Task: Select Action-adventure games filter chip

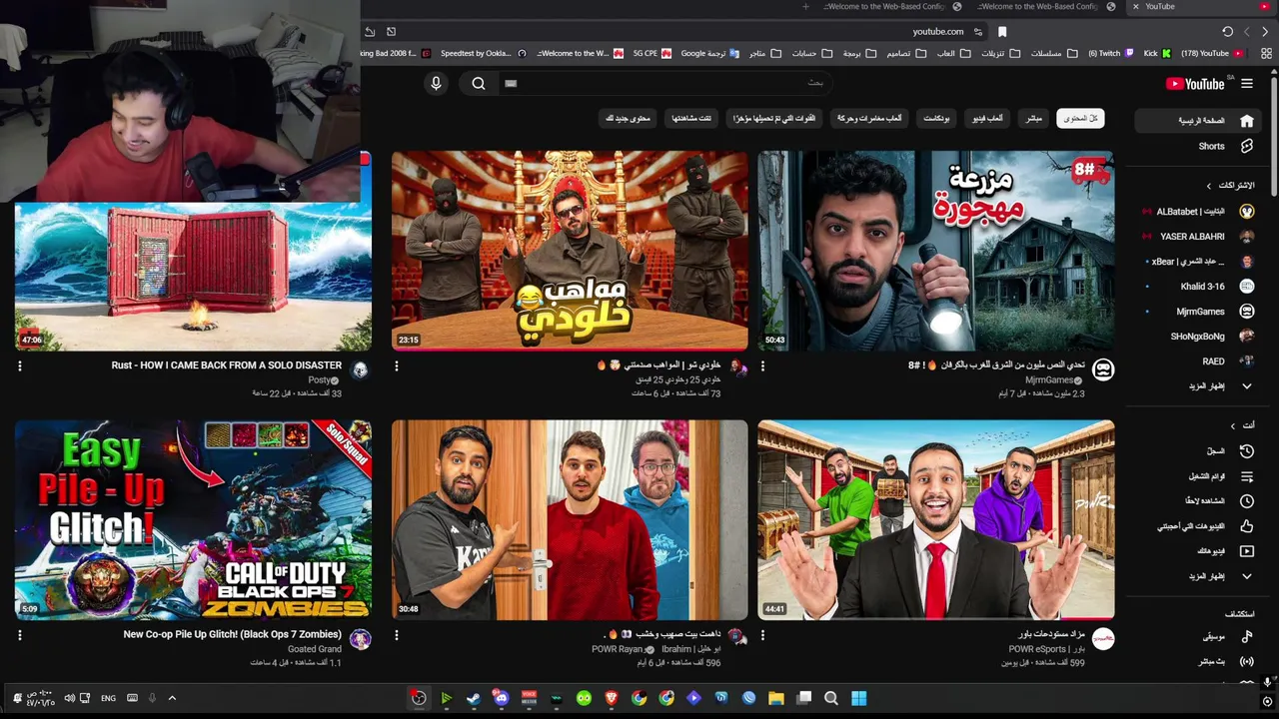Action: tap(868, 119)
